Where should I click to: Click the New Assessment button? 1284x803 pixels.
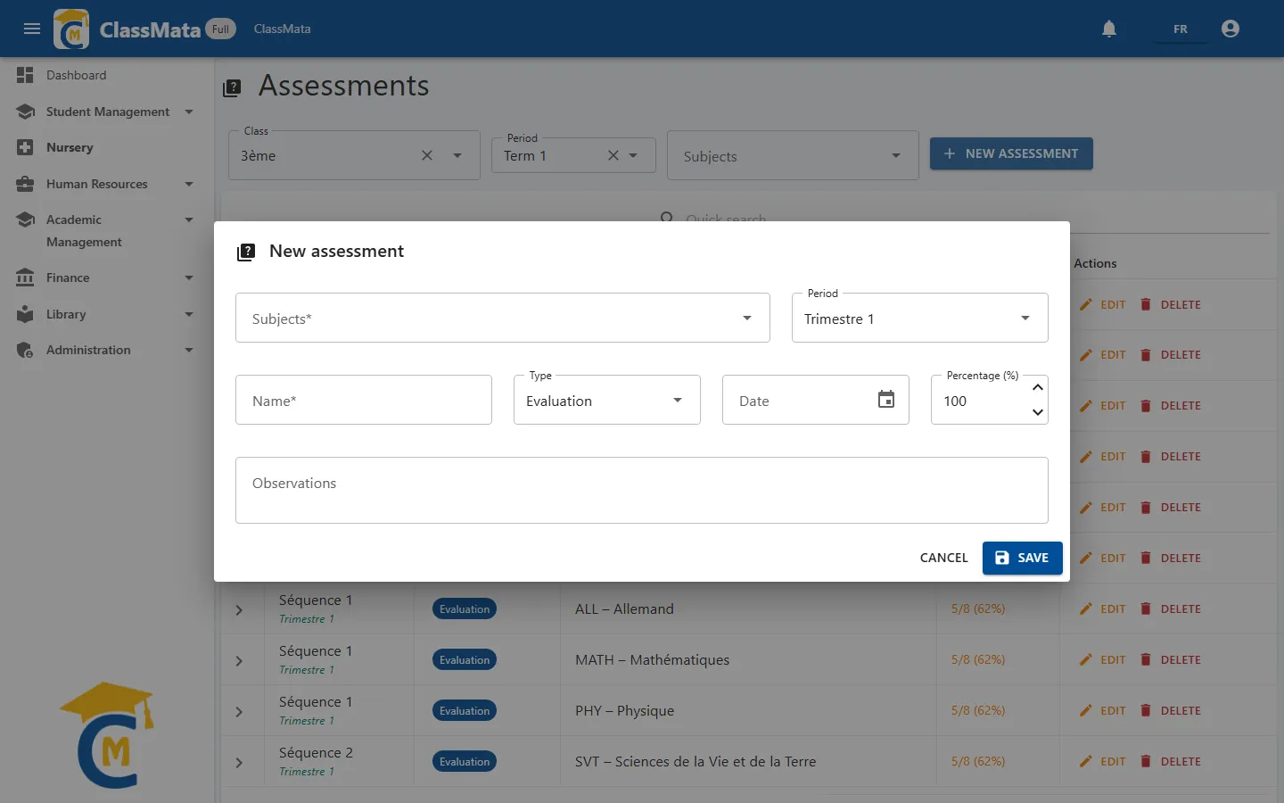click(x=1011, y=153)
